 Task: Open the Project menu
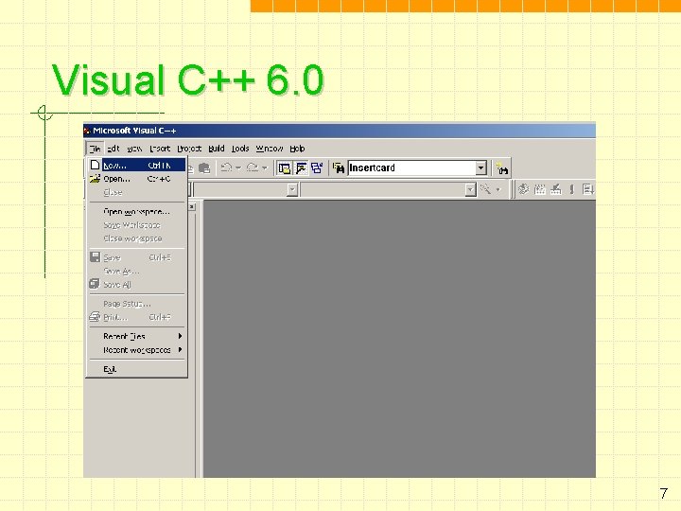tap(189, 149)
